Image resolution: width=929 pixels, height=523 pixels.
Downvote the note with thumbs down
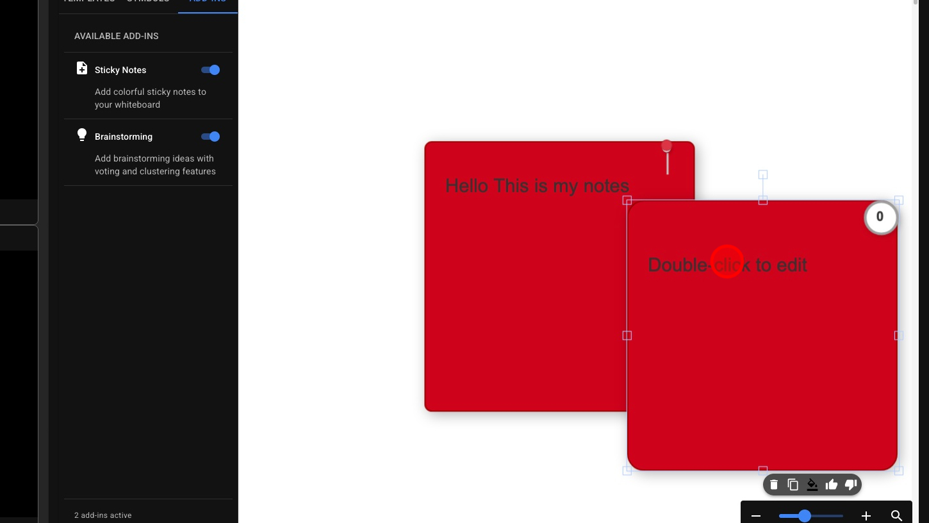pos(851,485)
